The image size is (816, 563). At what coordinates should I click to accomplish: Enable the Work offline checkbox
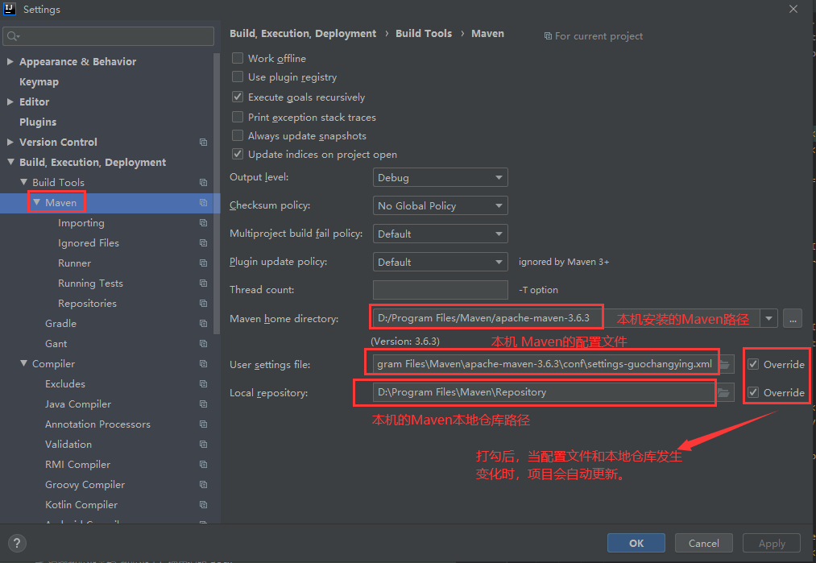click(x=238, y=57)
